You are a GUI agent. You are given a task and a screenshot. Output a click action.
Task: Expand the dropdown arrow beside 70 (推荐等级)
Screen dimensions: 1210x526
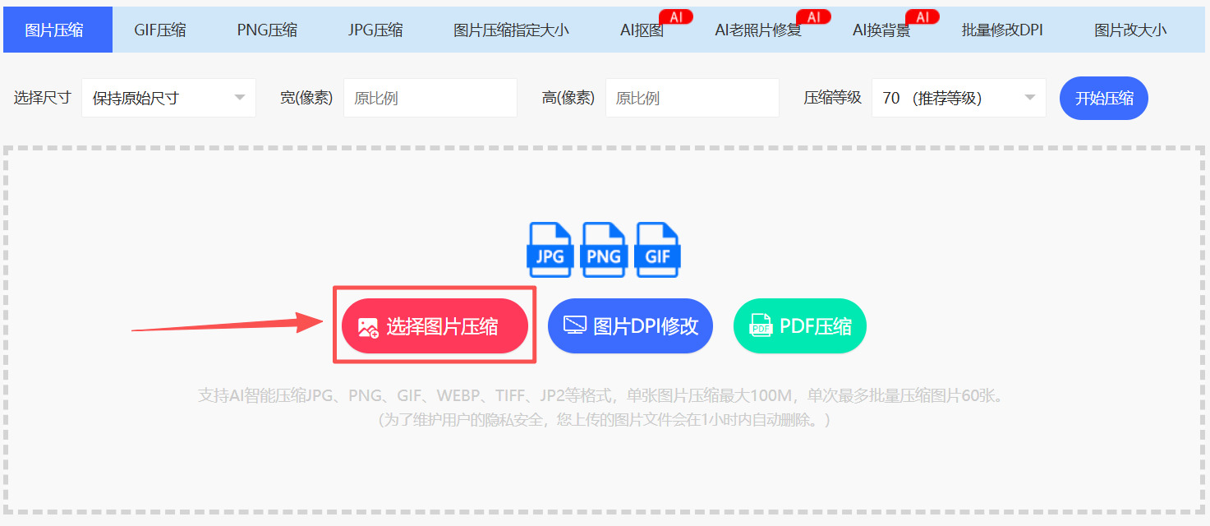point(1030,97)
